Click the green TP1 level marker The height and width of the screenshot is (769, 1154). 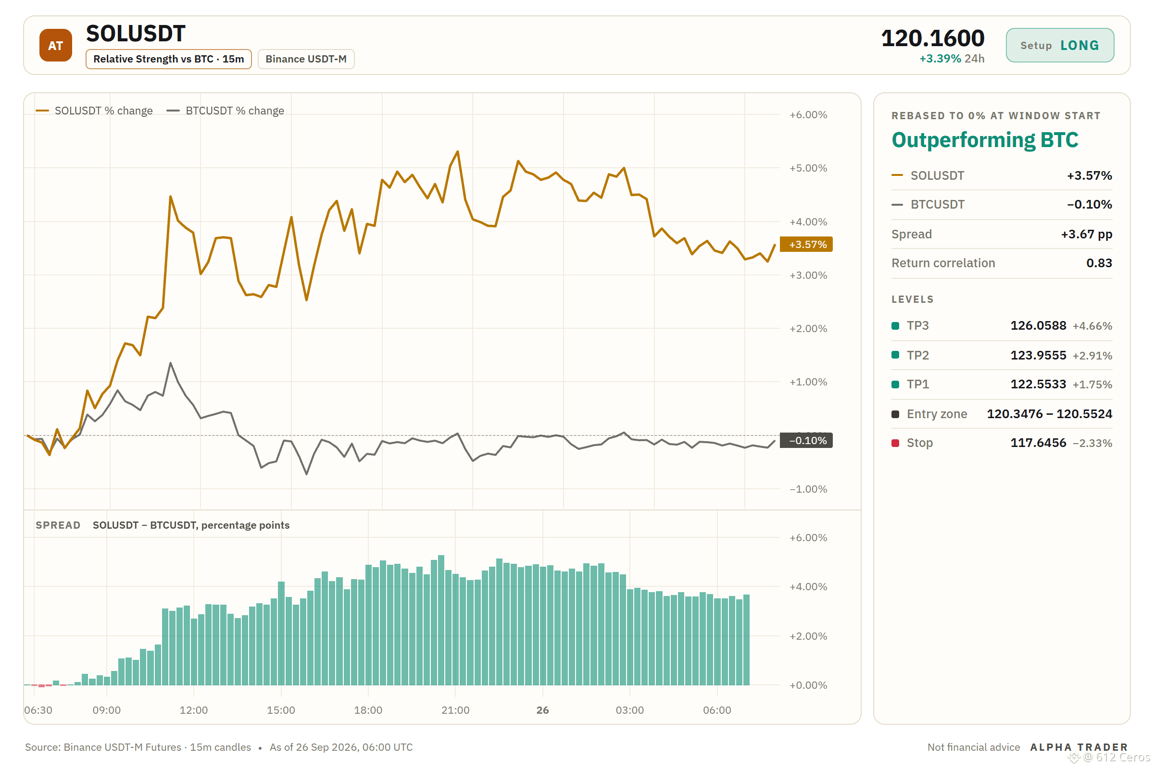[x=895, y=384]
